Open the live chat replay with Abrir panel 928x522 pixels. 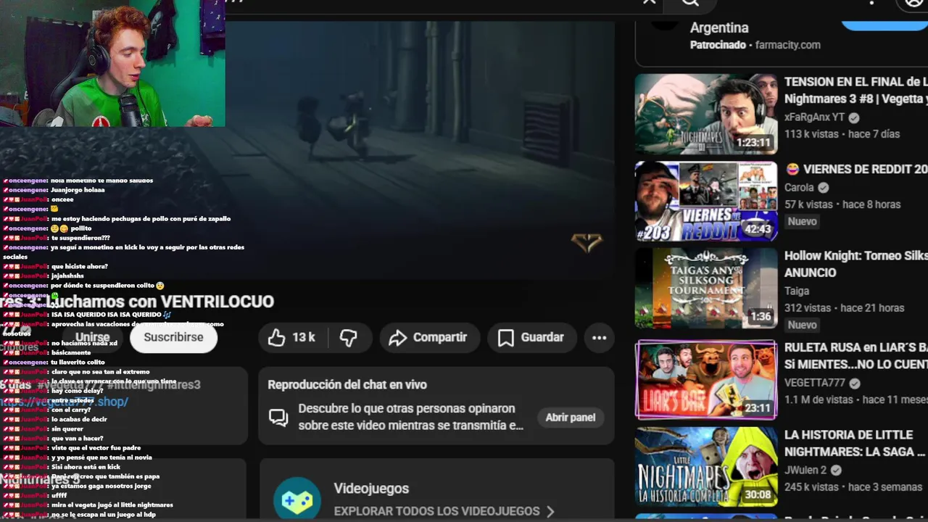(571, 417)
